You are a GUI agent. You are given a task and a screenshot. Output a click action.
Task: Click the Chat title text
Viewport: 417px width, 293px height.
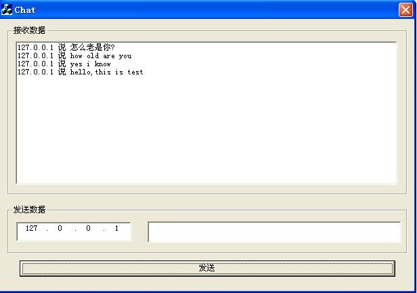[25, 10]
